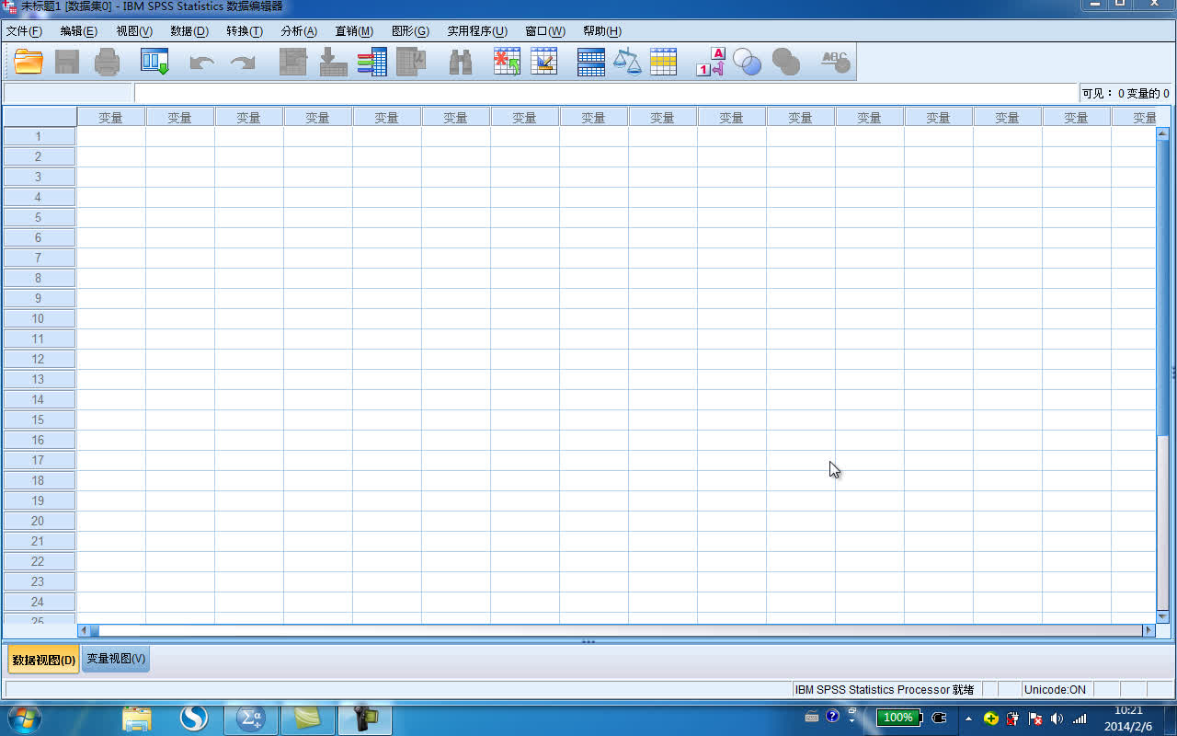Open Sogou browser taskbar icon
Image resolution: width=1177 pixels, height=736 pixels.
(193, 719)
